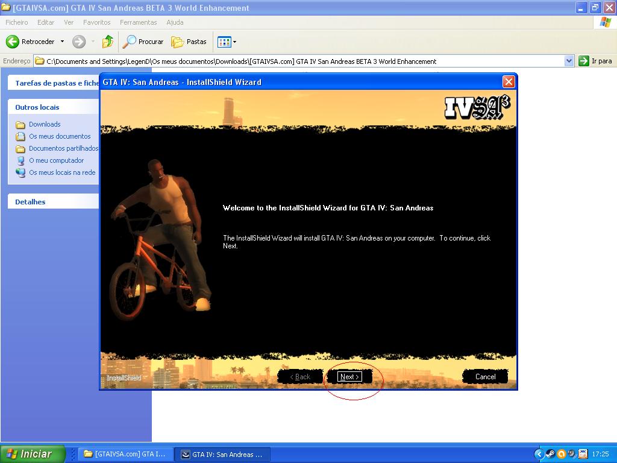Open the views icon dropdown
Screen dimensions: 617x463
(227, 42)
